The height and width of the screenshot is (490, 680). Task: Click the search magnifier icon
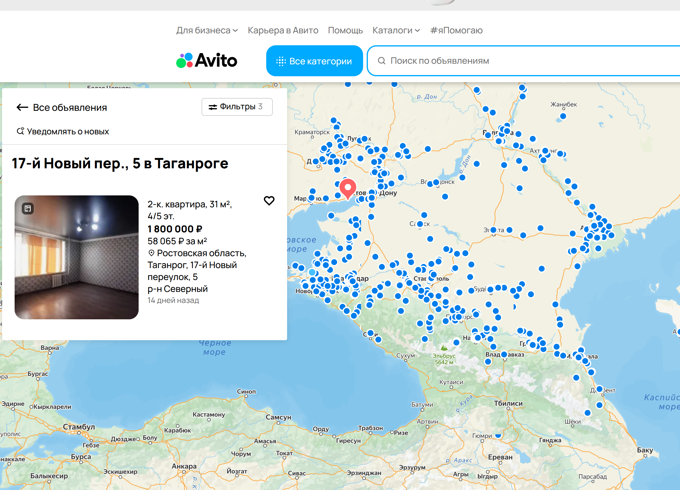[381, 61]
